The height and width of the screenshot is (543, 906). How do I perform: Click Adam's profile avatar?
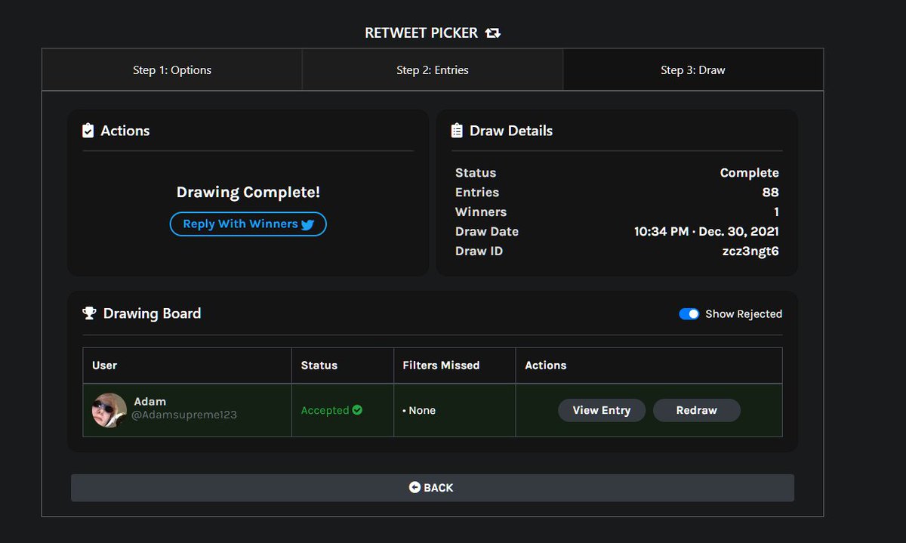click(x=109, y=410)
